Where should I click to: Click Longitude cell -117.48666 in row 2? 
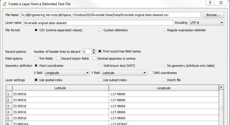pos(164,100)
